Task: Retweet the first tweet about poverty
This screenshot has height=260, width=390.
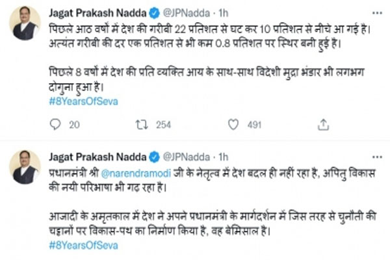Action: [139, 123]
